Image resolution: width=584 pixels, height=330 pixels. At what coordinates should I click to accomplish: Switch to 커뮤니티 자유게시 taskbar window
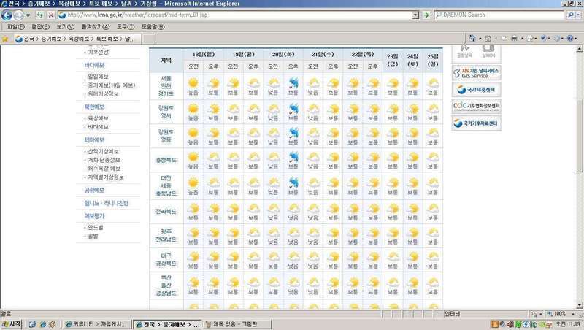97,324
